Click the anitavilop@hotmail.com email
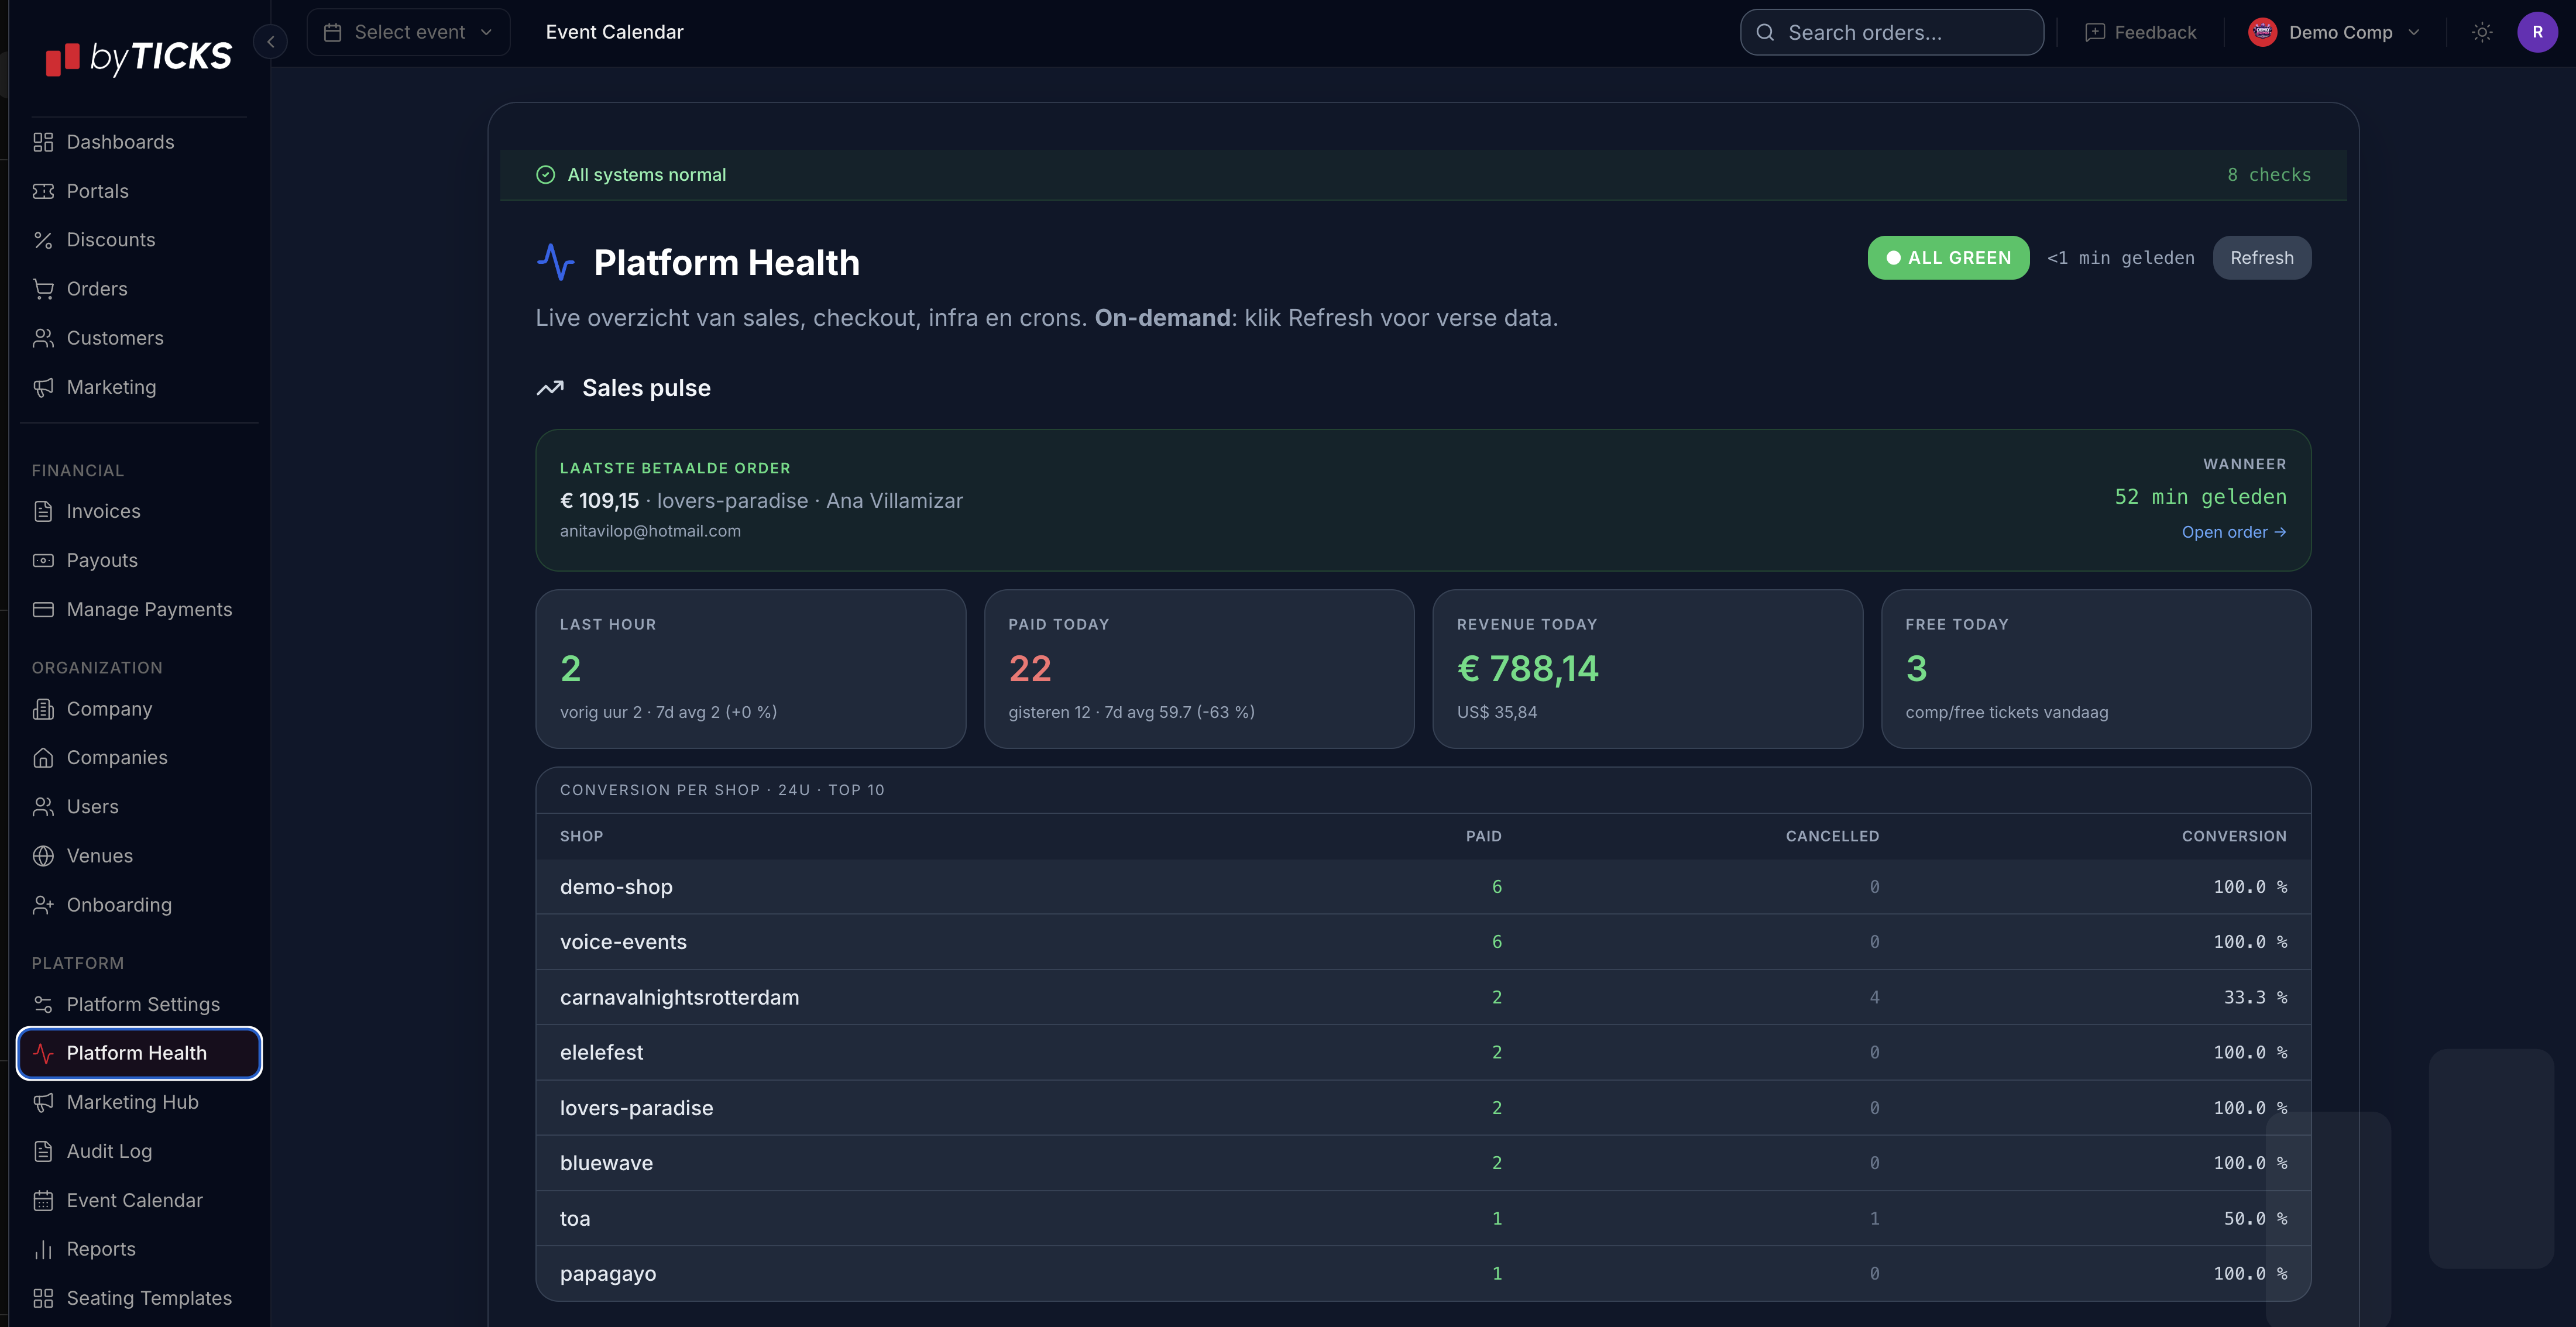The image size is (2576, 1327). coord(650,531)
